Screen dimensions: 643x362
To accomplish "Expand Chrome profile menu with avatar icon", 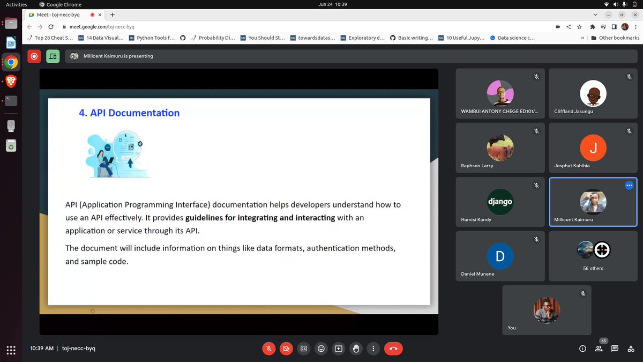I will [625, 26].
